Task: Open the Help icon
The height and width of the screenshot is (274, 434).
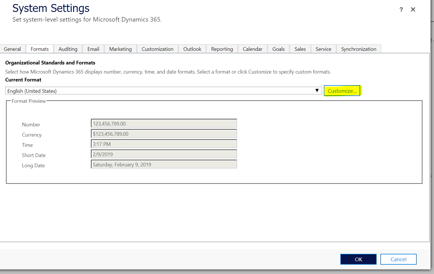Action: [401, 9]
